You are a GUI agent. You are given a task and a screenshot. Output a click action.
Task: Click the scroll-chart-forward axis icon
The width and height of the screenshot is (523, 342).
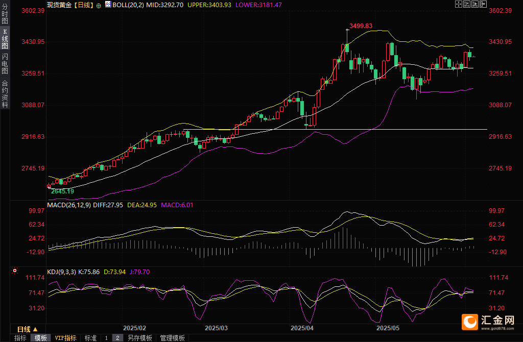tap(475, 4)
